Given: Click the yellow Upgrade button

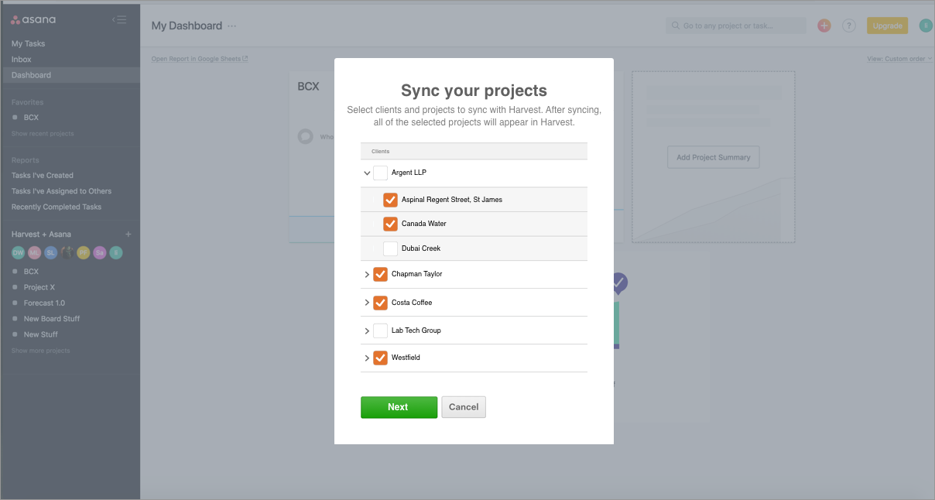Looking at the screenshot, I should (x=887, y=26).
